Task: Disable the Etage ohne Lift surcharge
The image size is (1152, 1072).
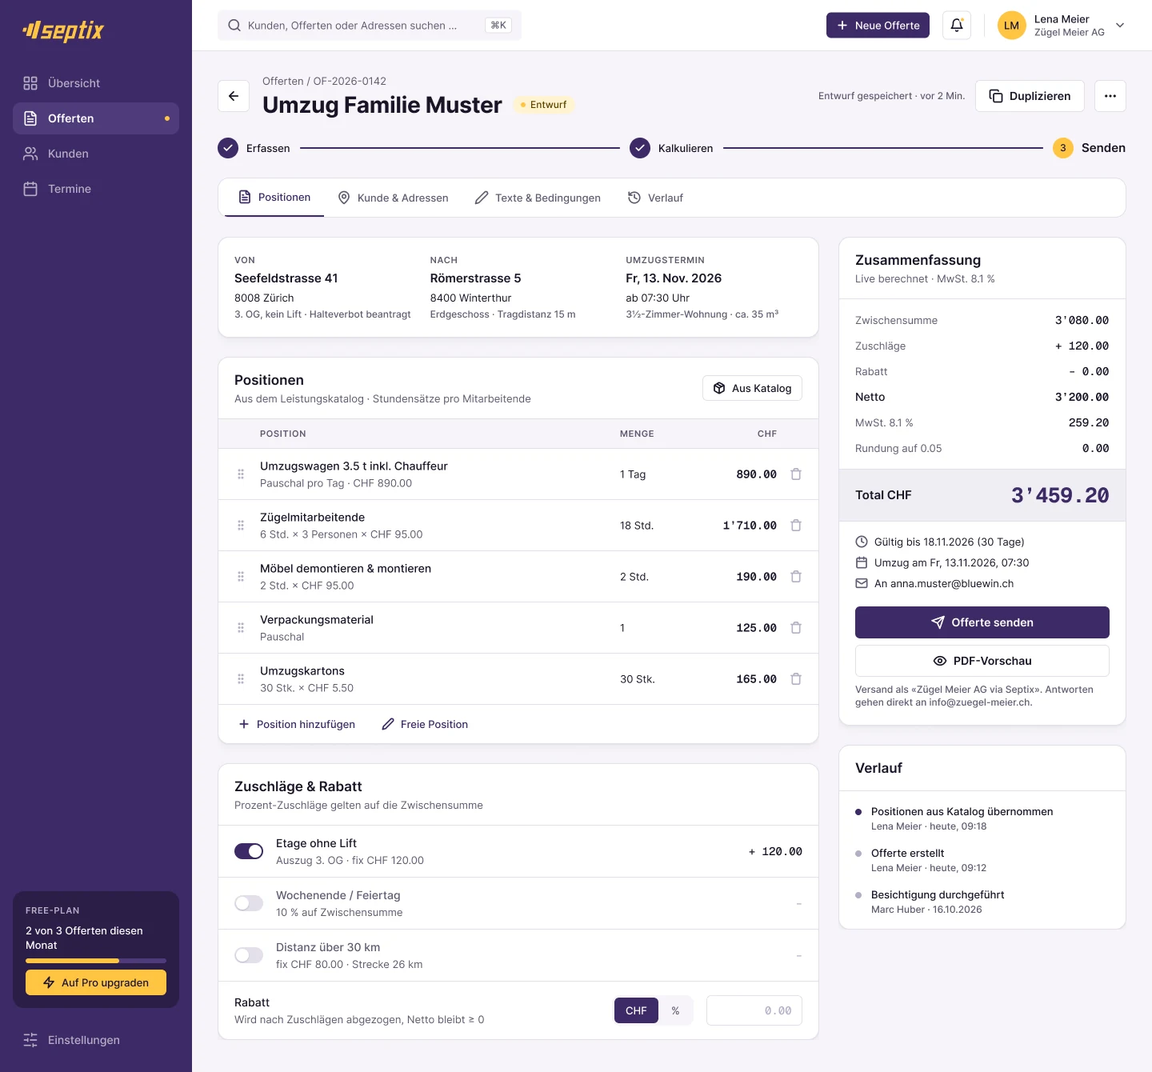Action: click(x=249, y=851)
